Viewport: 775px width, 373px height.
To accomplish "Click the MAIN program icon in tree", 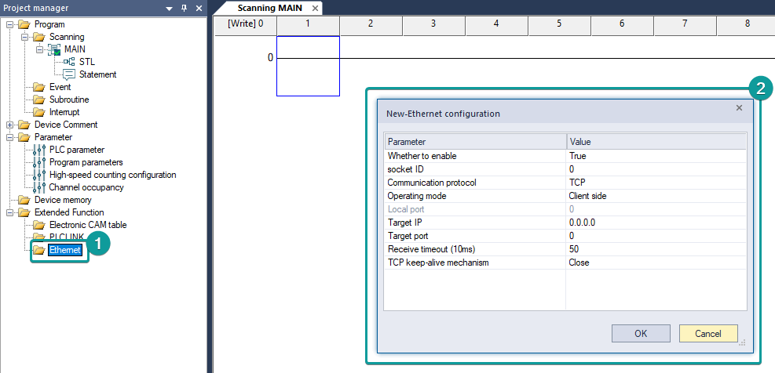I will tap(54, 49).
